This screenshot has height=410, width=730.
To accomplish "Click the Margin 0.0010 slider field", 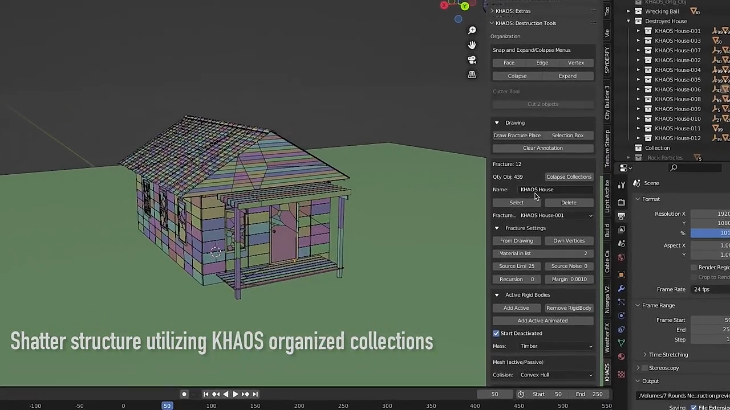I will 569,279.
